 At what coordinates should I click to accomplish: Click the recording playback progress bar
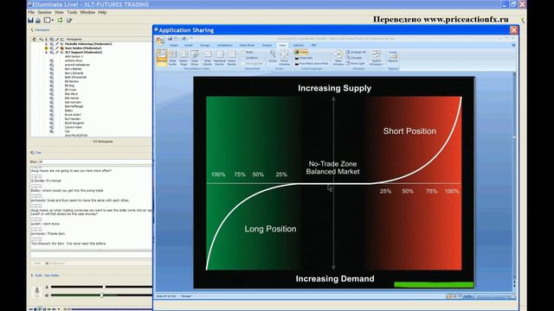pos(113,309)
